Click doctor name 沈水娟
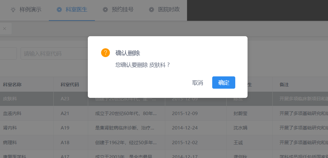The width and height of the screenshot is (328, 158). coord(240,128)
